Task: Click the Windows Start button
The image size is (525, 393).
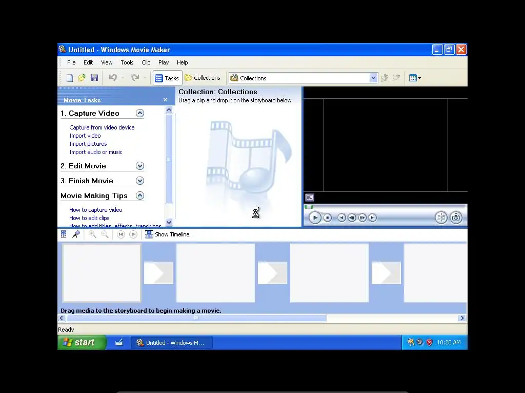Action: 82,342
